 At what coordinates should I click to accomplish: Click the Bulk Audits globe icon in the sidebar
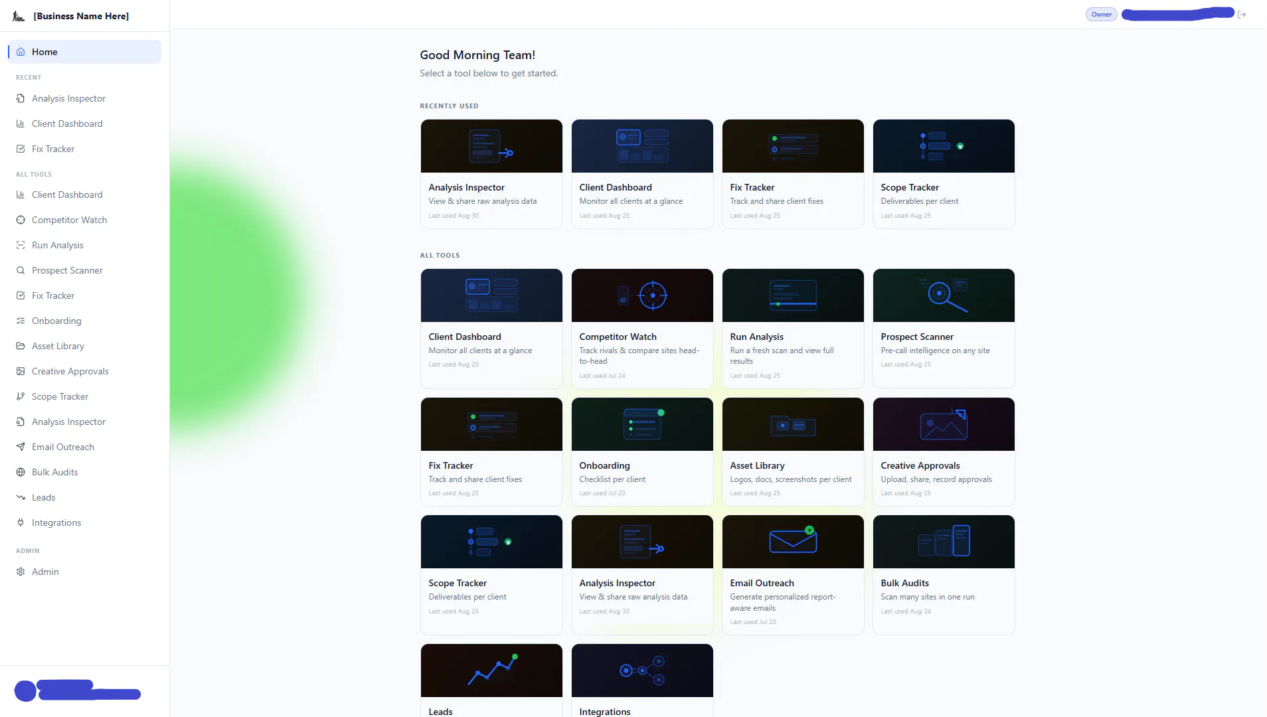(x=21, y=472)
